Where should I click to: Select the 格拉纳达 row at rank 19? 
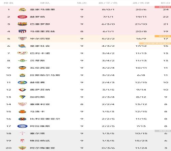click(85, 141)
